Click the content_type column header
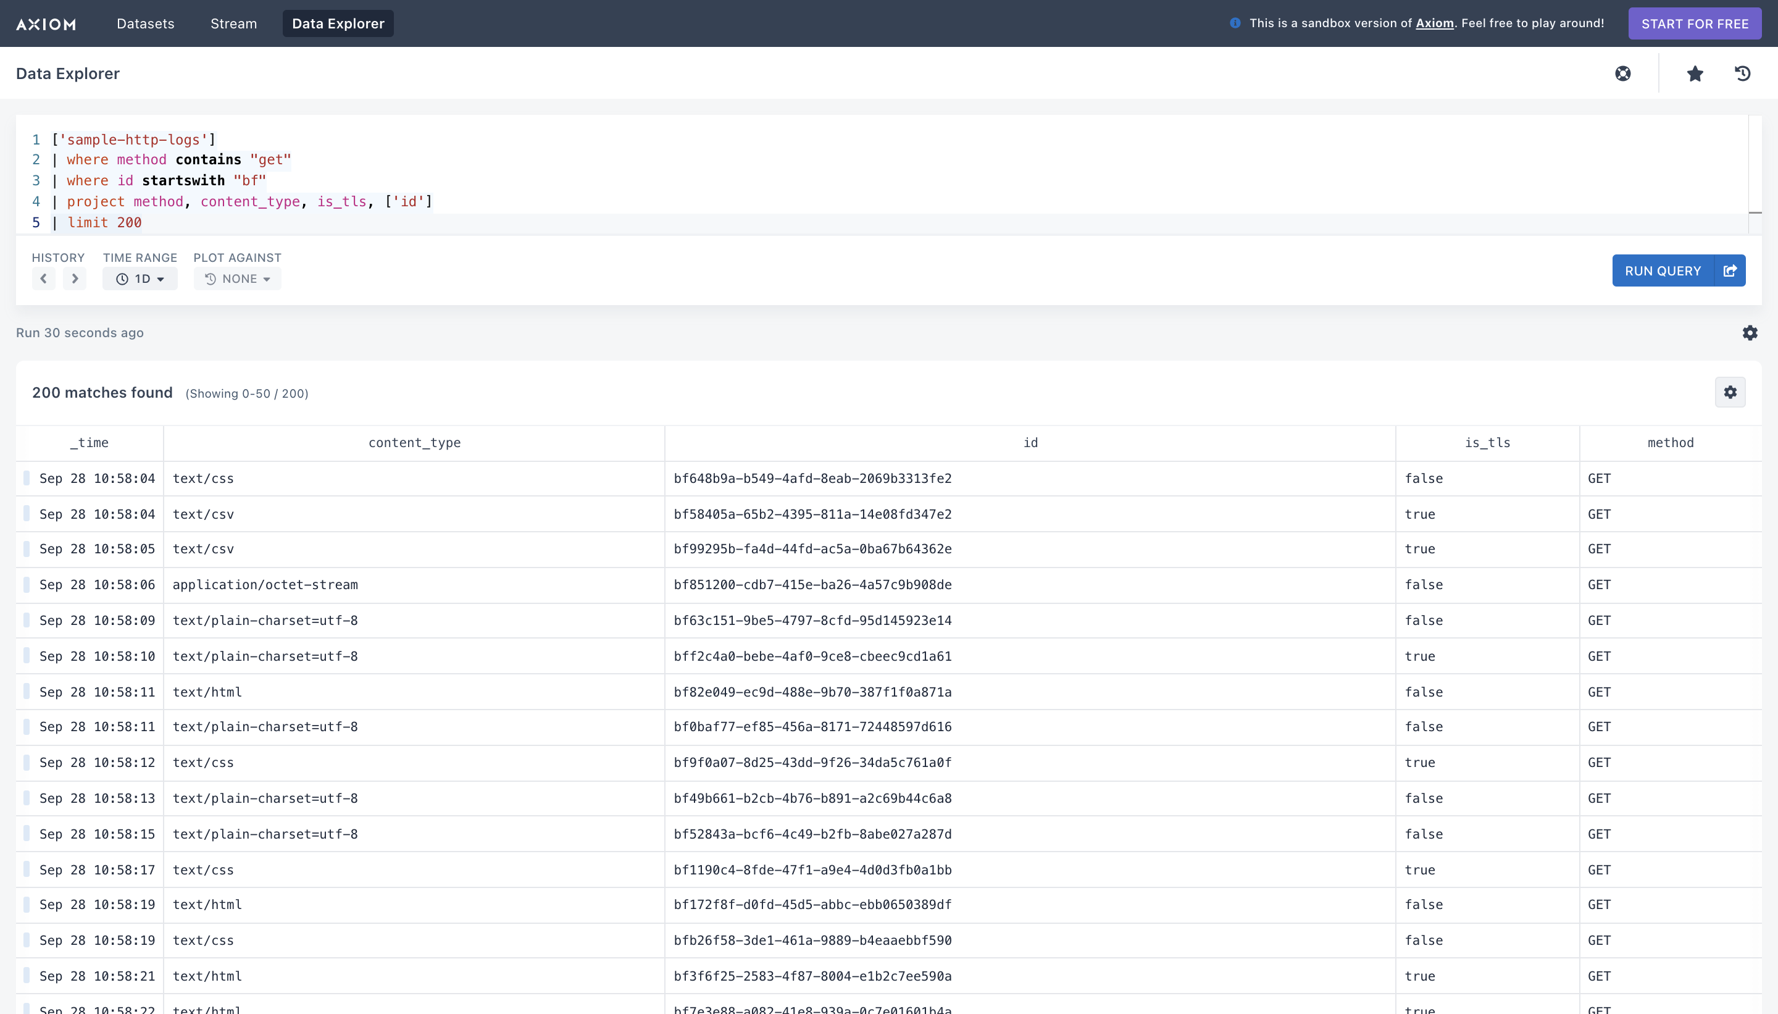This screenshot has height=1014, width=1778. [x=414, y=443]
